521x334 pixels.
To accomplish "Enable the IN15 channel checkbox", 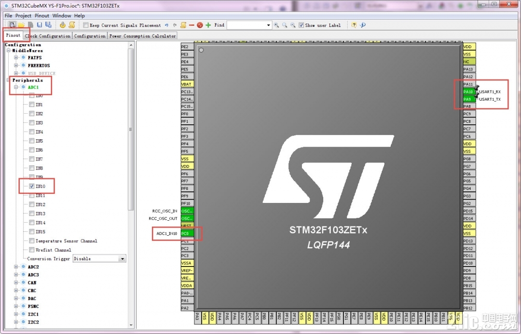I will point(31,232).
